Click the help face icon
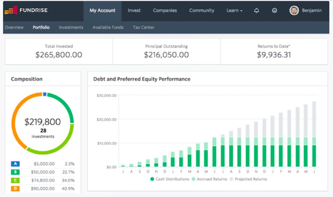The height and width of the screenshot is (197, 333). [274, 11]
